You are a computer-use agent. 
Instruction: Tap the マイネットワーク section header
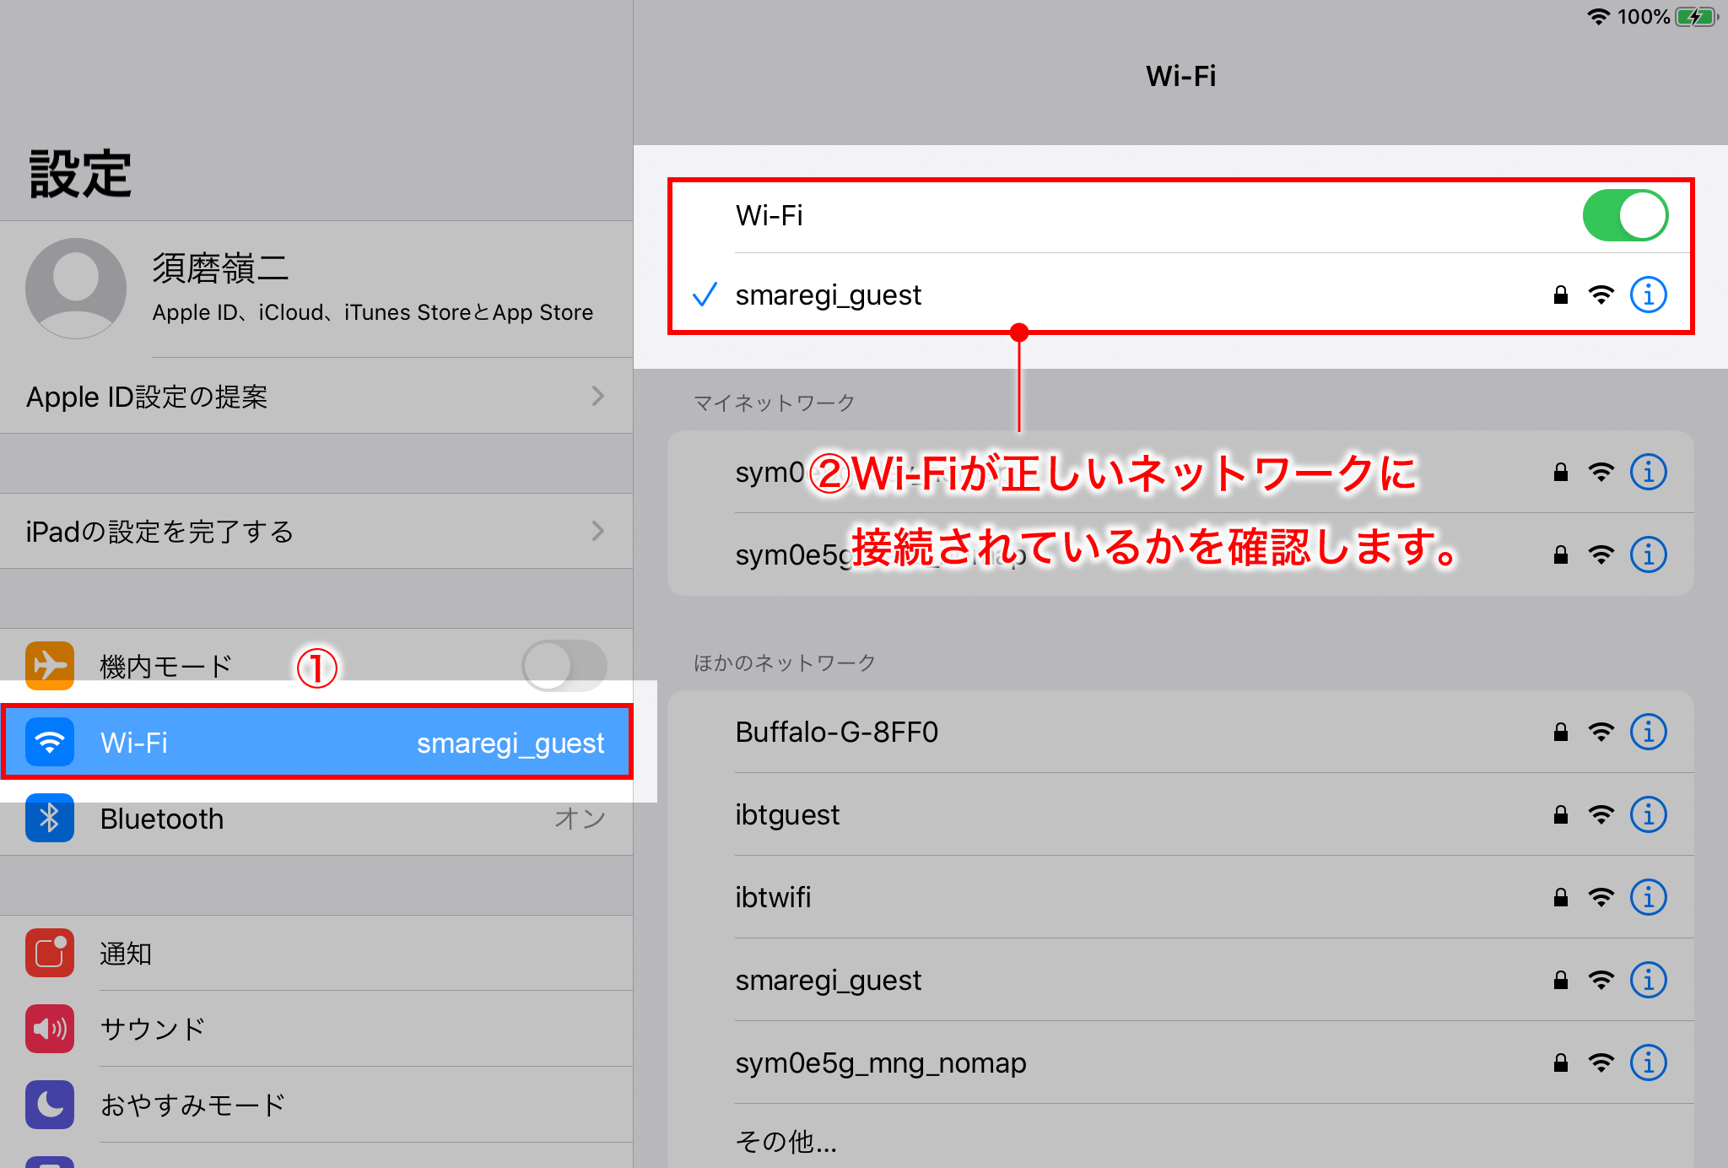(774, 403)
